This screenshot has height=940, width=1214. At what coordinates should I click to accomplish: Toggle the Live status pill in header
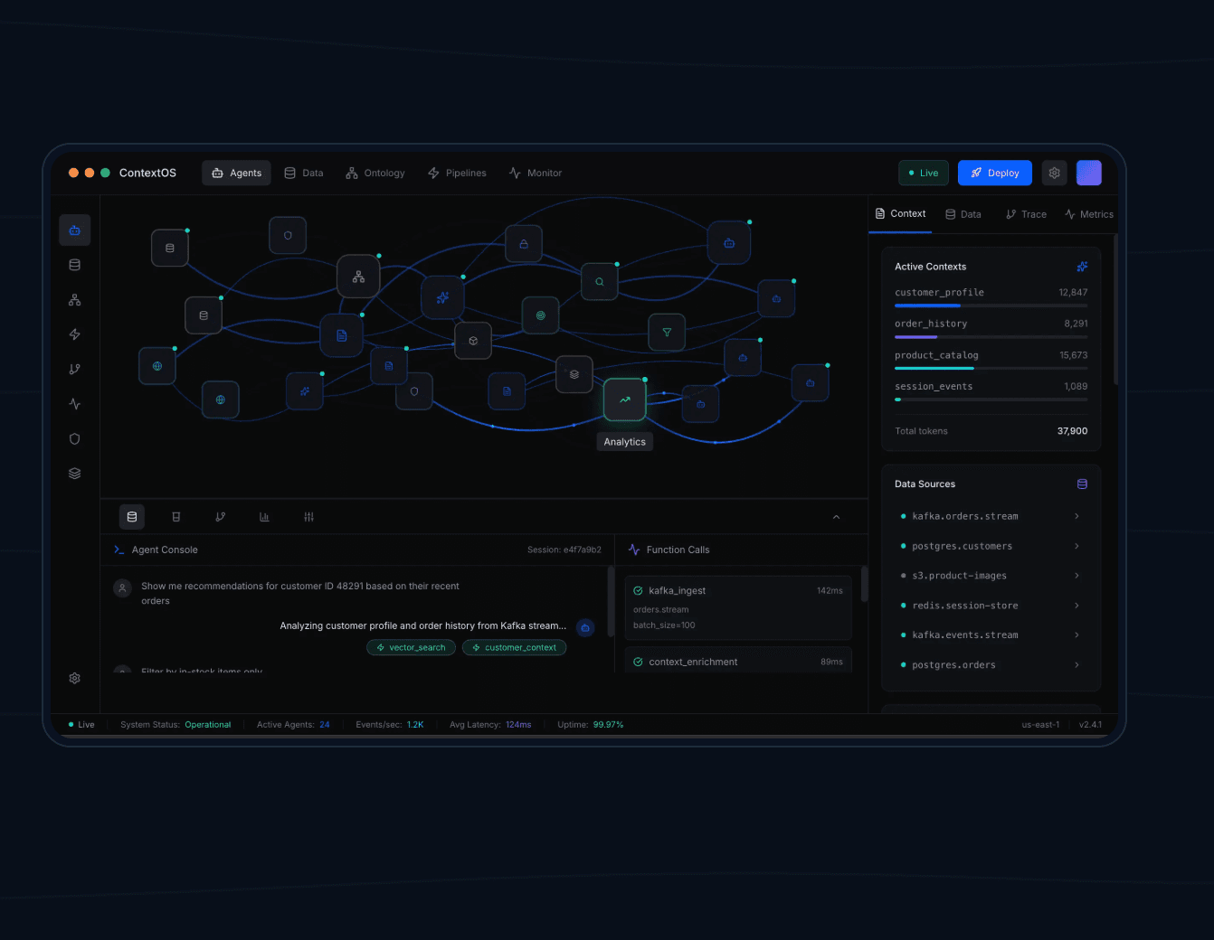pos(923,173)
